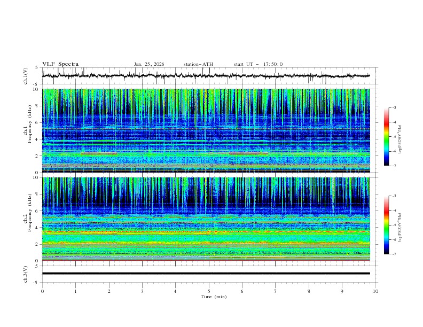Click the ch.1 voltage waveform trace

click(206, 76)
